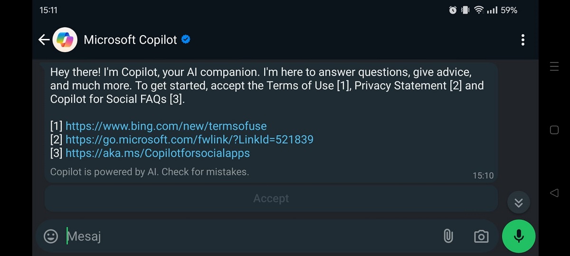Tap the back arrow to leave chat
This screenshot has width=570, height=256.
point(44,40)
